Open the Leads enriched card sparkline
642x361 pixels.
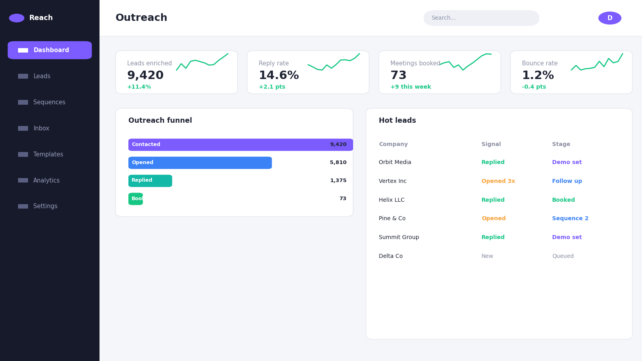pos(202,62)
